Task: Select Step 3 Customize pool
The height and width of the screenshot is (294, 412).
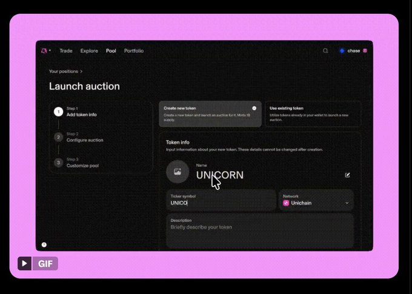Action: pyautogui.click(x=82, y=163)
